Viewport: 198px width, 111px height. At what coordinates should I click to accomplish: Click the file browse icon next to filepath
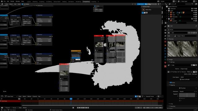tap(194, 72)
